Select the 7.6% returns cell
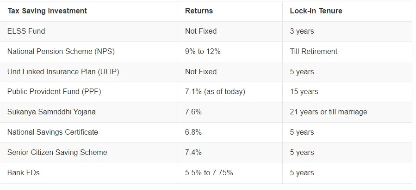Viewport: 416px width, 190px height. click(193, 112)
